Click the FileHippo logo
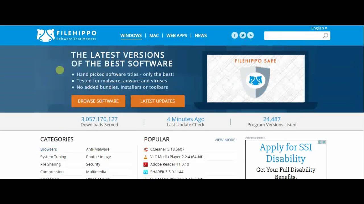 coord(66,35)
